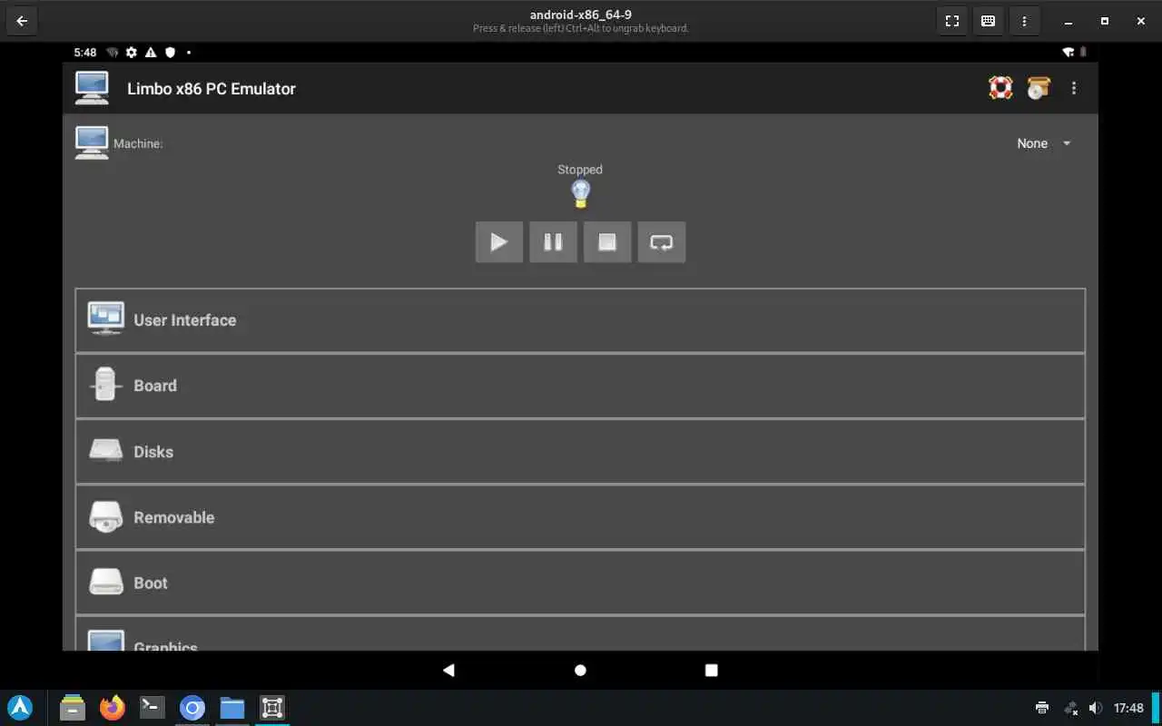
Task: Toggle fullscreen in the viewer title bar
Action: click(x=952, y=21)
